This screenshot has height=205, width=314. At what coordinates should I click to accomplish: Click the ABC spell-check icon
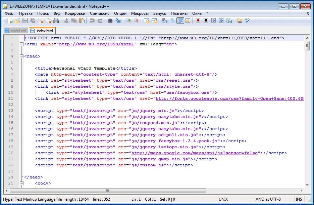(x=247, y=20)
